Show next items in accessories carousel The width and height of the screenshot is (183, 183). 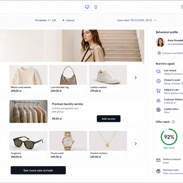[135, 143]
